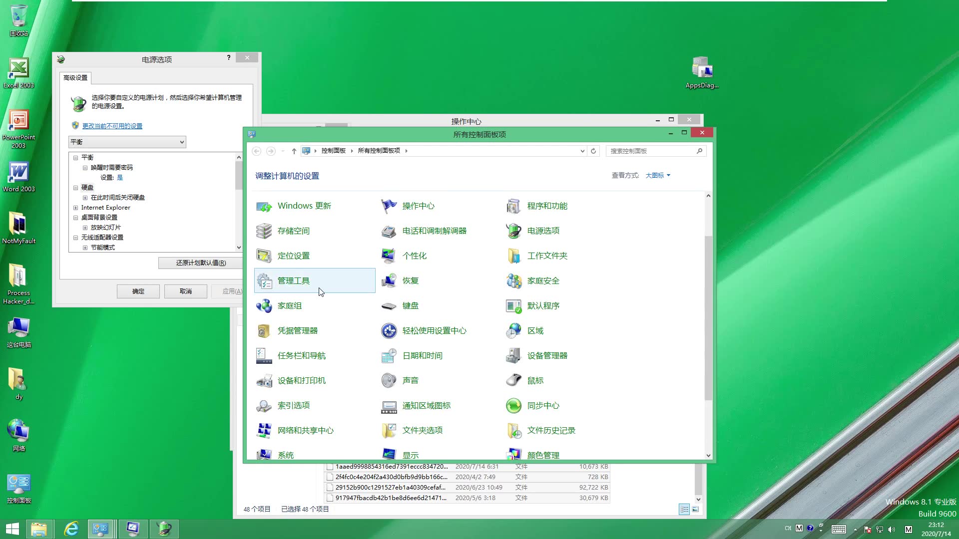Open 文件历史记录 item
The height and width of the screenshot is (539, 959).
click(550, 430)
